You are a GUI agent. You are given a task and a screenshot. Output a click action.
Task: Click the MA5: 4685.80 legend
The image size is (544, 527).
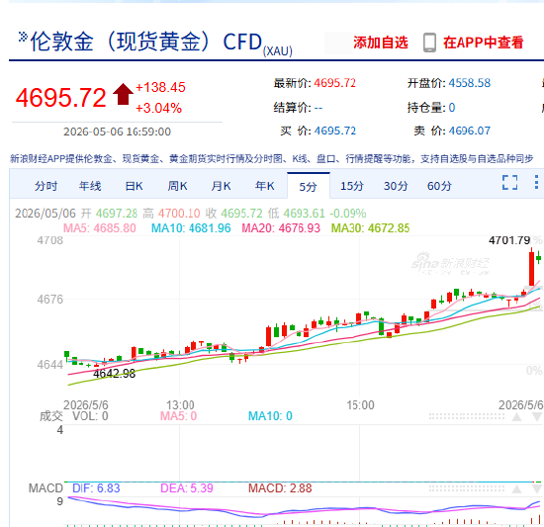point(100,228)
